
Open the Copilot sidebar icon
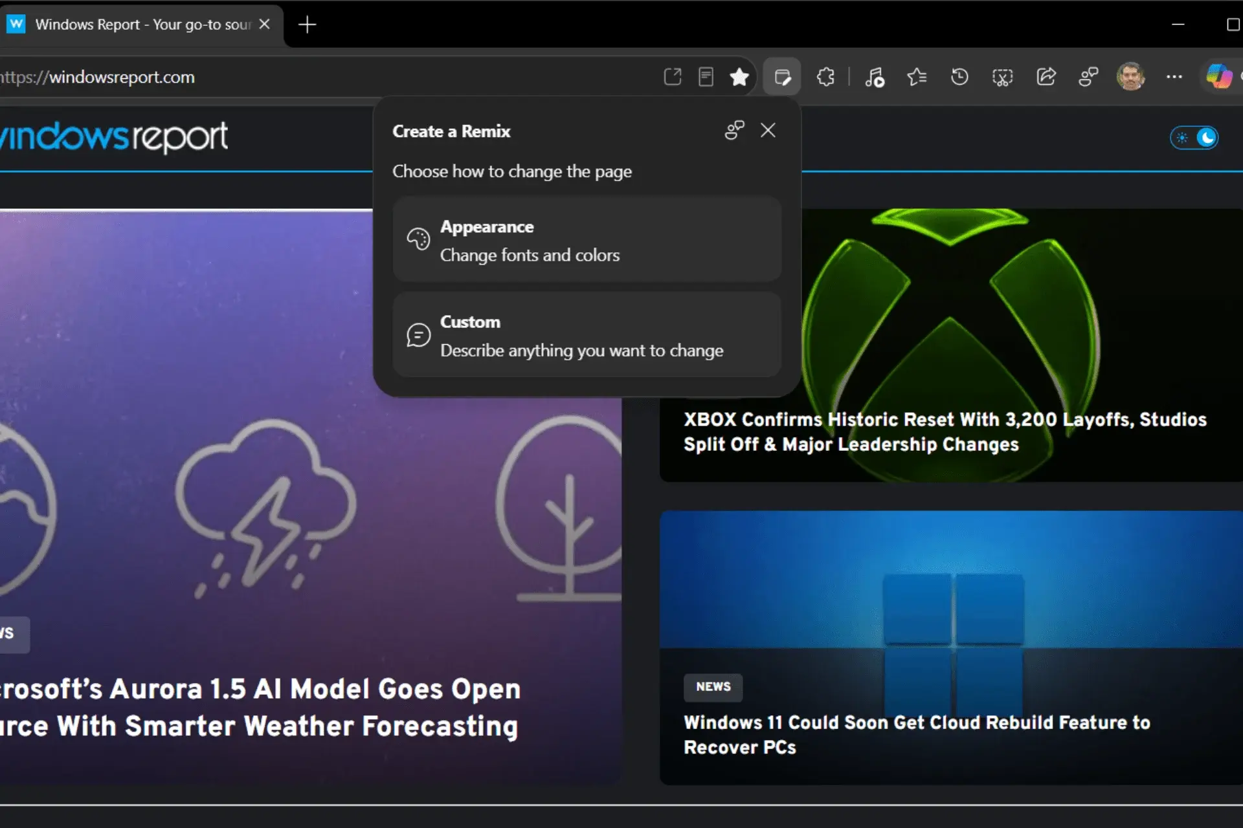pos(1219,76)
